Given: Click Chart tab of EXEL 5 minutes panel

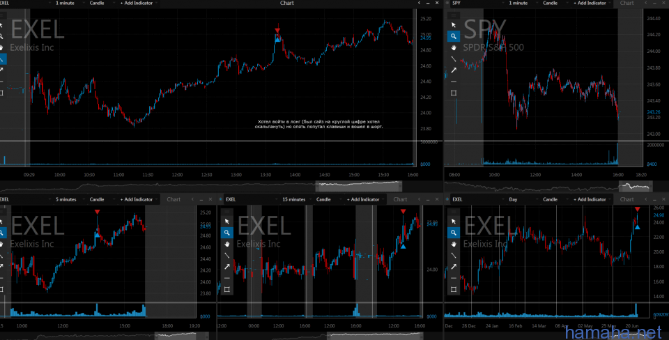Looking at the screenshot, I should point(174,199).
